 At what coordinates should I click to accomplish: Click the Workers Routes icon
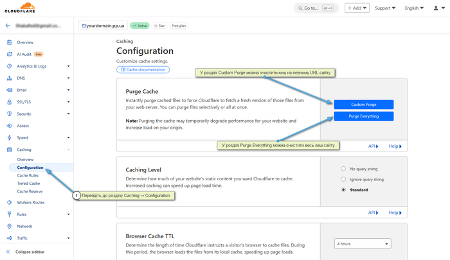click(x=9, y=202)
